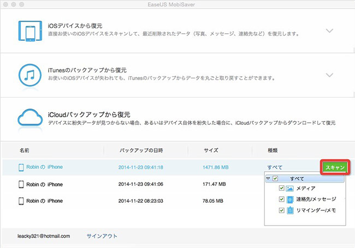Click the iTunes music note icon
Screen dimensions: 355x248
[30, 75]
